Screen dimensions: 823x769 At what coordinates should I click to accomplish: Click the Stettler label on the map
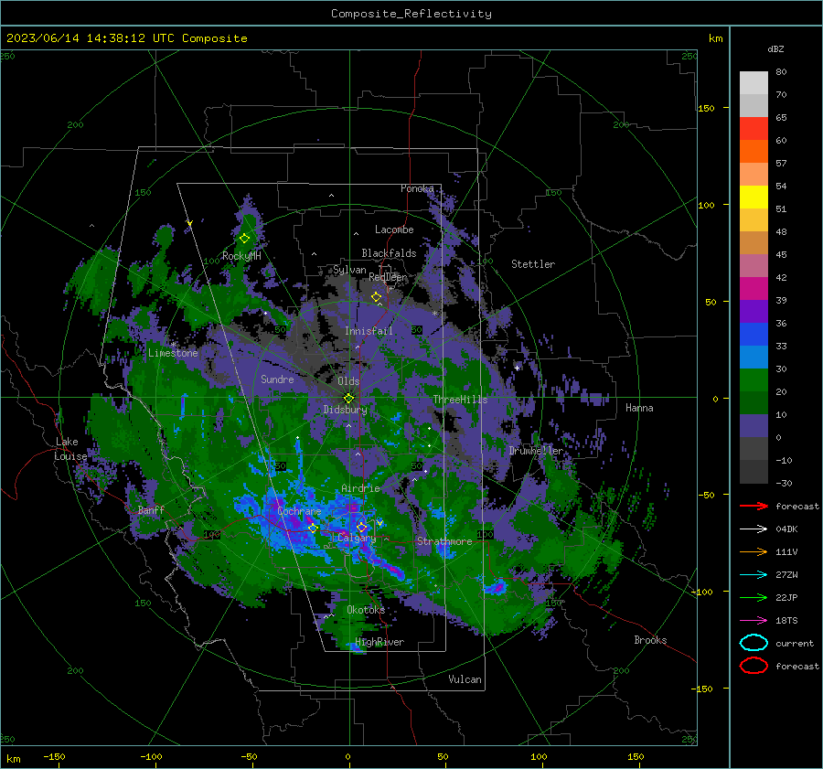[533, 264]
